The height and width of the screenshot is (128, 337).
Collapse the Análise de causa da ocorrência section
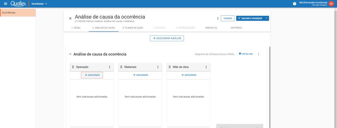tap(70, 54)
